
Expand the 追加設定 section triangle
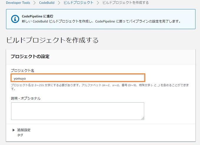tap(14, 130)
